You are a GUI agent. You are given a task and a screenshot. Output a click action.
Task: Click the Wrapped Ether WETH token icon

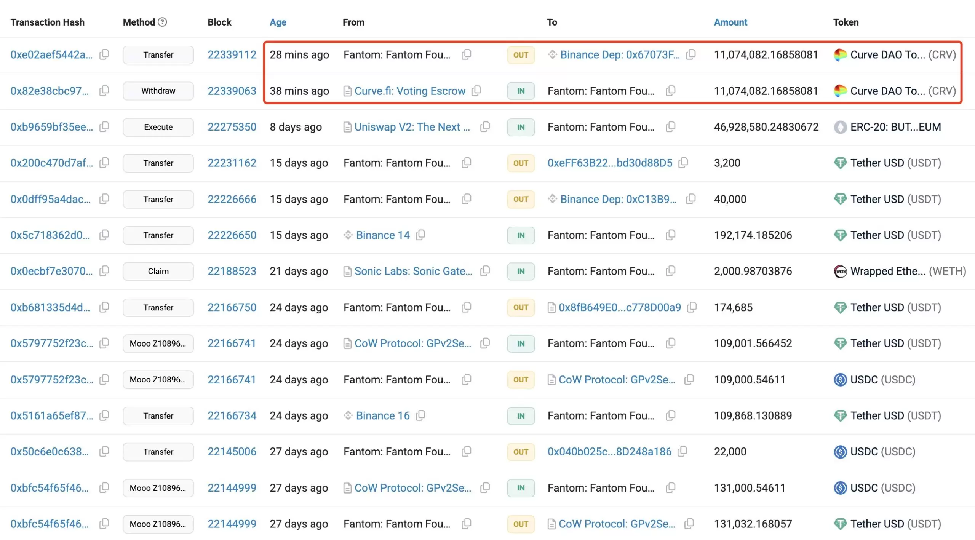(840, 271)
